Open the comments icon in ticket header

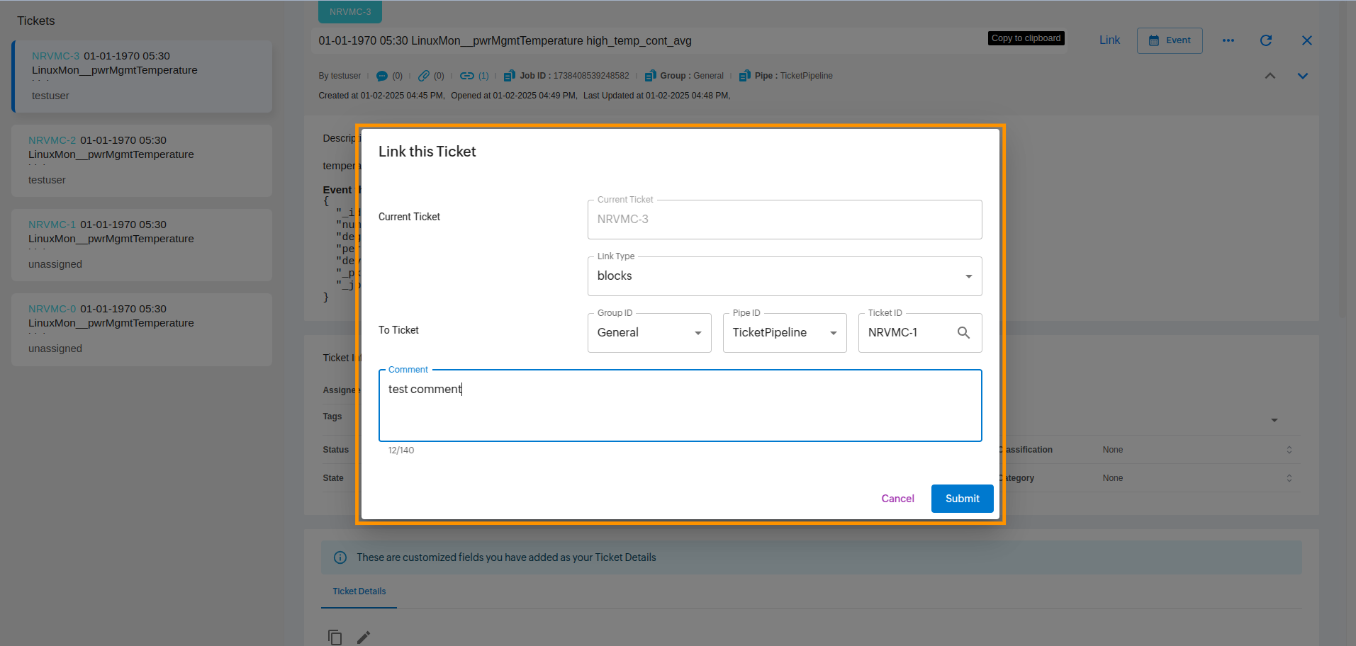click(382, 76)
